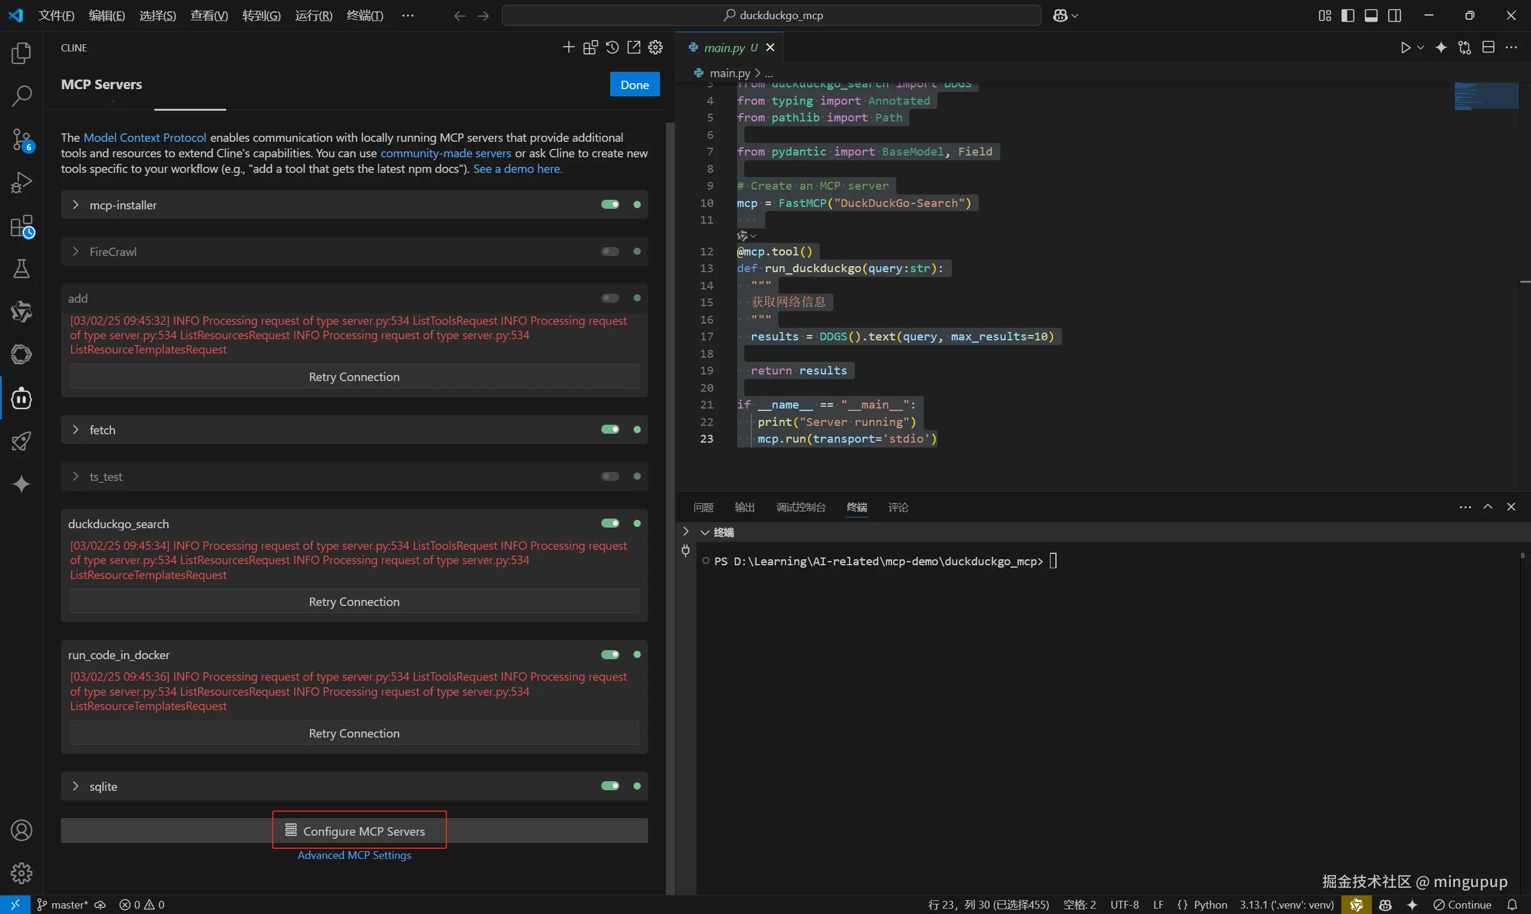The image size is (1531, 914).
Task: Disable the fetch server toggle
Action: tap(610, 429)
